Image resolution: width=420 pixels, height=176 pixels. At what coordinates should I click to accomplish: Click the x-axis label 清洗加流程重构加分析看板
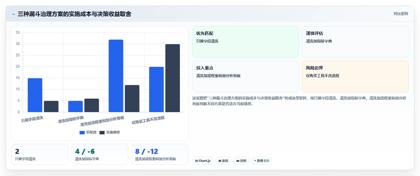click(x=102, y=121)
